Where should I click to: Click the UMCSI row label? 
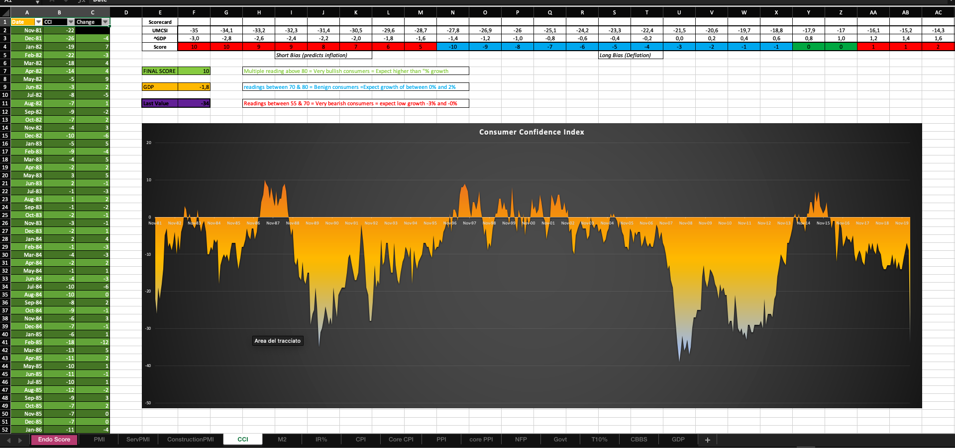(x=160, y=30)
